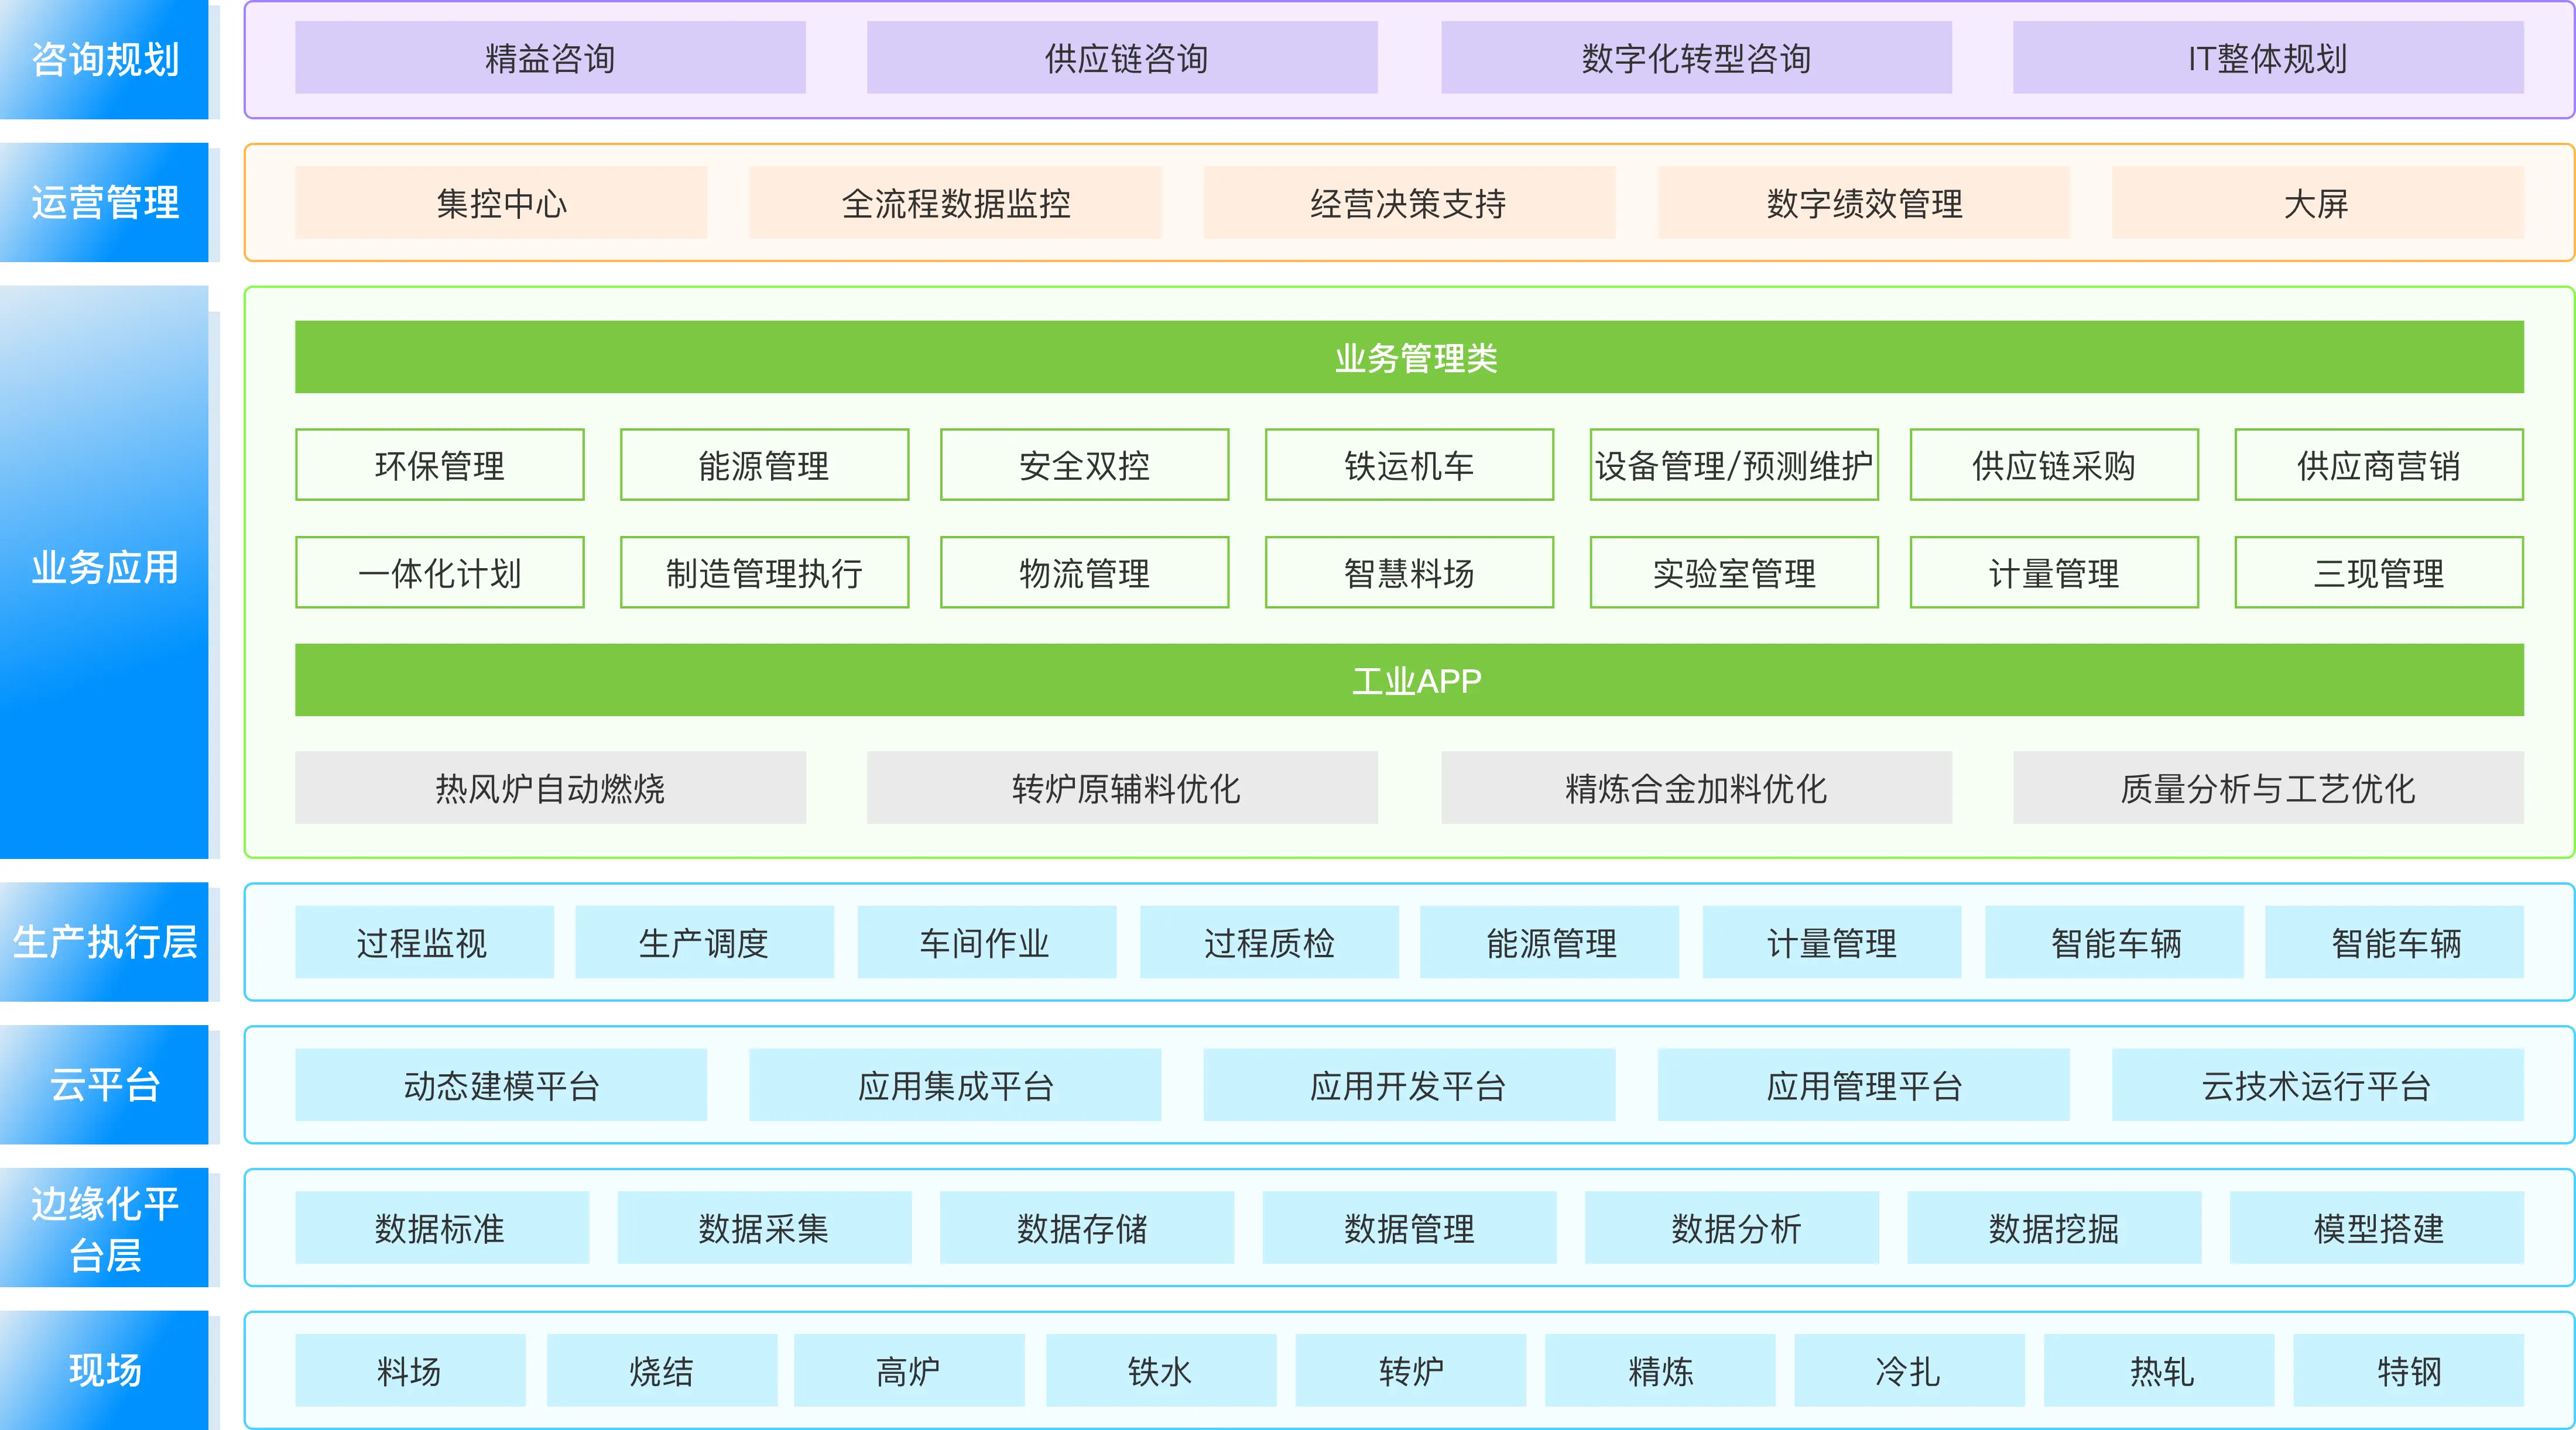2576x1430 pixels.
Task: Open the 全流程数据监控 block
Action: [x=955, y=203]
